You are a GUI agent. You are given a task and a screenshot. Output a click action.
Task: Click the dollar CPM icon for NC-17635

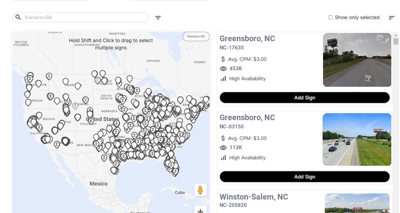click(x=223, y=59)
